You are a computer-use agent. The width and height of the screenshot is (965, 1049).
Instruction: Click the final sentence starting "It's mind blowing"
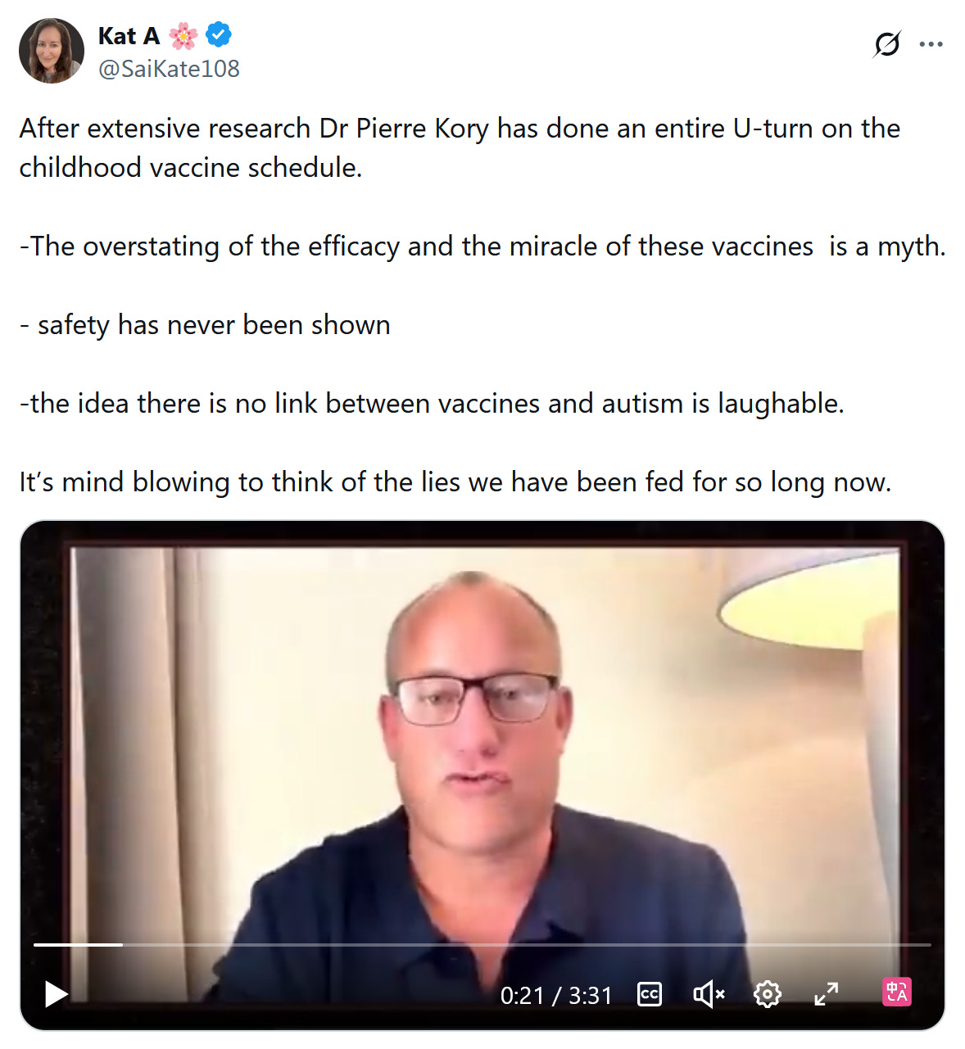pos(455,482)
